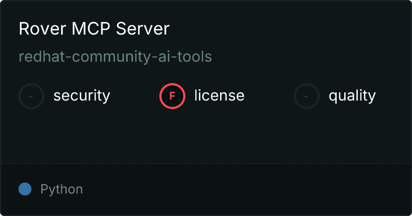Click the quality grade circle badge
Screen dimensions: 412x216
[x=307, y=96]
